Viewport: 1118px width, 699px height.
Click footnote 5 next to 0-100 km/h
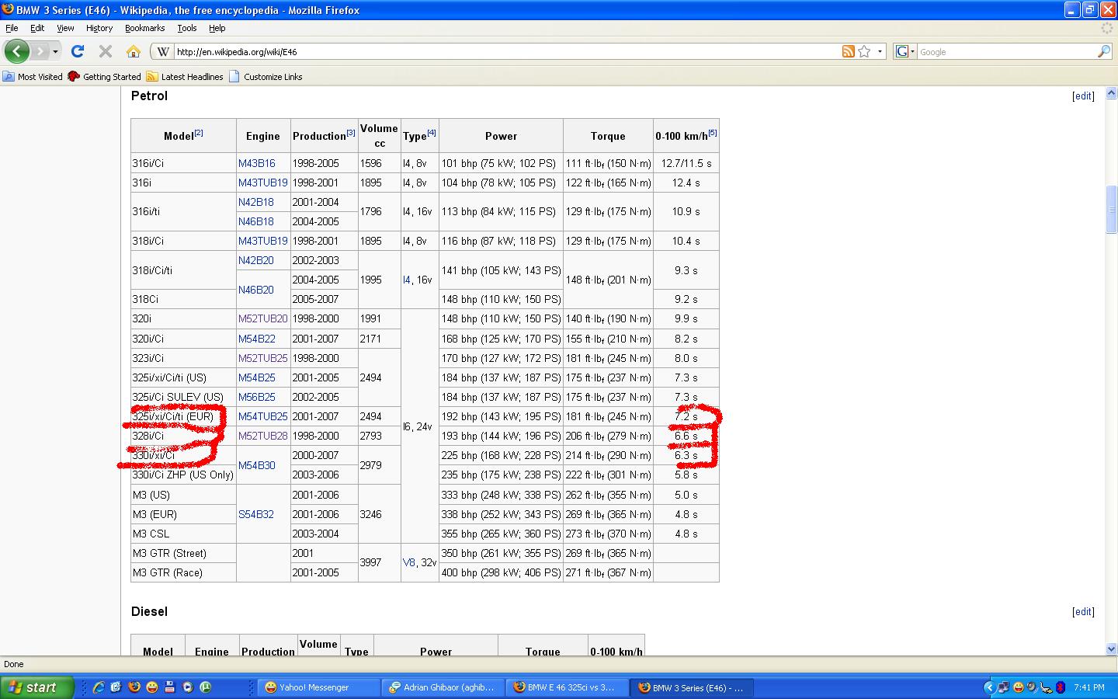click(713, 133)
